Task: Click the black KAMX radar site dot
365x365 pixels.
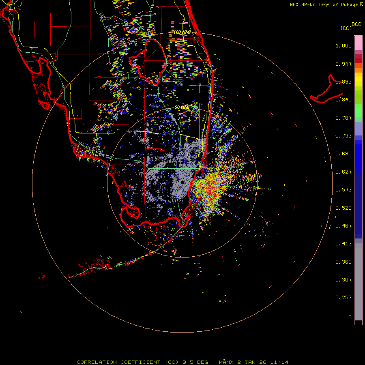Action: [182, 182]
